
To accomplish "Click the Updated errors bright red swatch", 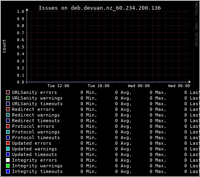I will (x=8, y=143).
